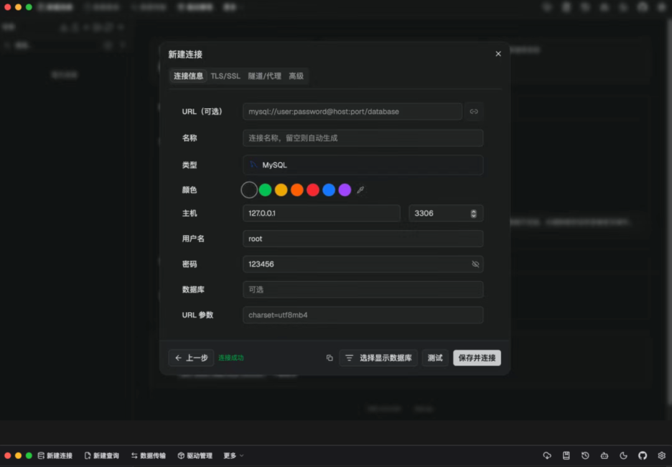The width and height of the screenshot is (672, 467).
Task: Click the URL 参数 field
Action: 363,315
